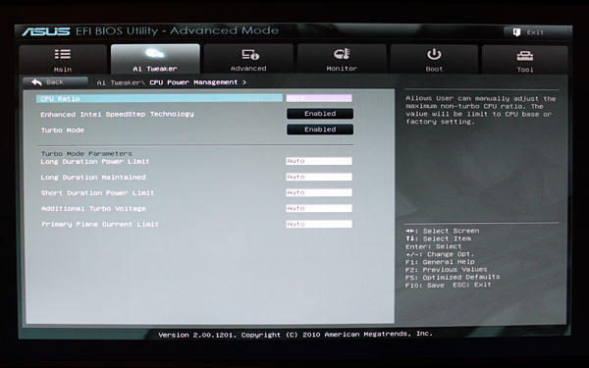Switch to the Boot tab label
The image size is (589, 368).
coord(434,69)
